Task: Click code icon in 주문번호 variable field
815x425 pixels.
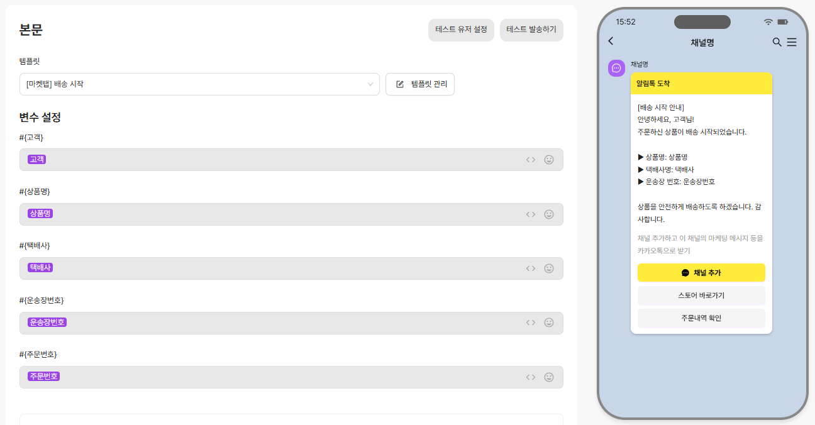Action: click(x=531, y=377)
